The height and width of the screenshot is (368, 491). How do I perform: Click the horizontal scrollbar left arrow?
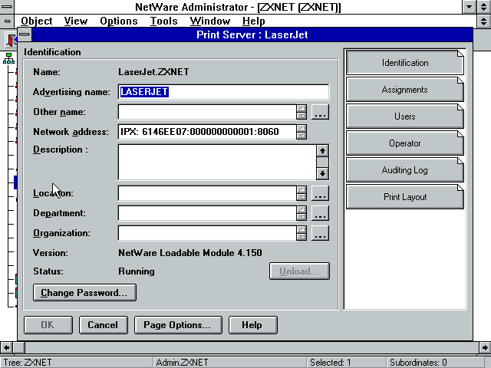(7, 347)
